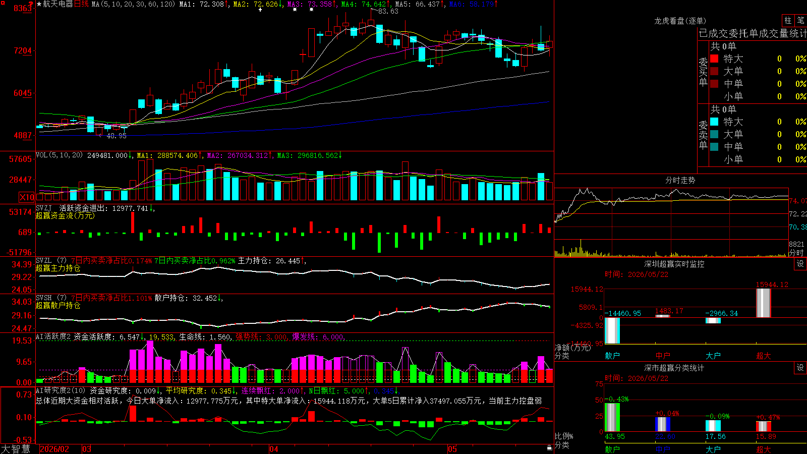Select 连续飘红: 2.000
807x454 pixels.
coord(271,391)
